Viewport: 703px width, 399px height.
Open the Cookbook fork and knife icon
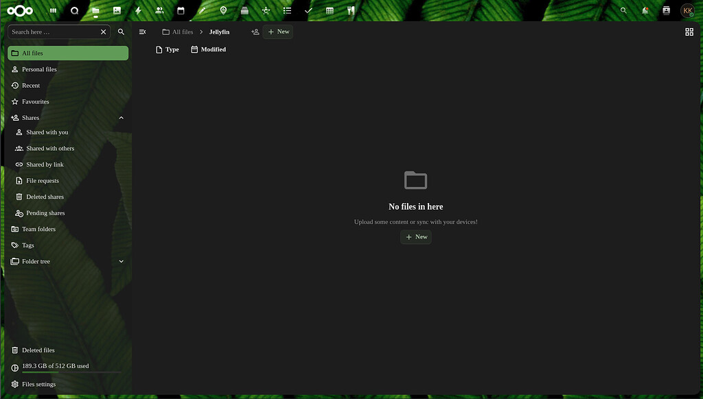pos(351,11)
